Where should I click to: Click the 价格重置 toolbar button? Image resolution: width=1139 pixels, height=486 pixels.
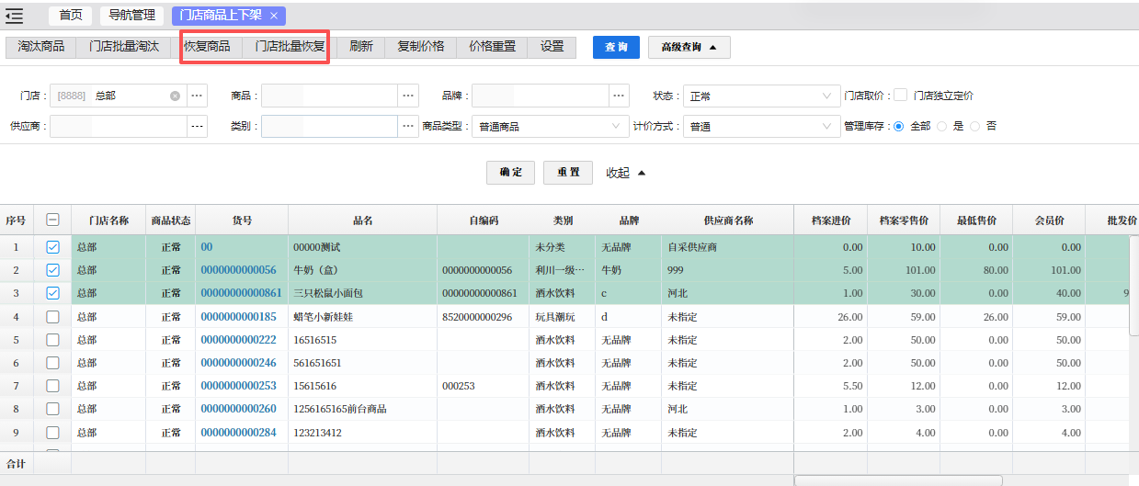(x=493, y=47)
